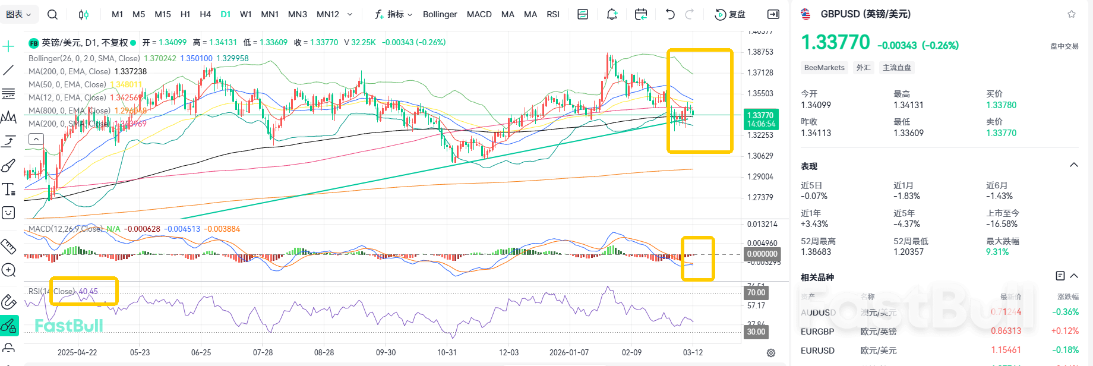Screen dimensions: 1093x366
Task: Pick the text annotation tool
Action: [x=8, y=190]
